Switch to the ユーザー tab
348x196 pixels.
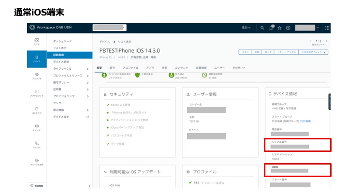(219, 68)
